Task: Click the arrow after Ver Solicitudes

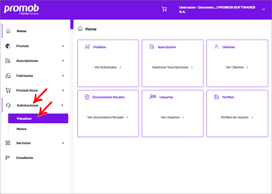Action: pos(120,67)
